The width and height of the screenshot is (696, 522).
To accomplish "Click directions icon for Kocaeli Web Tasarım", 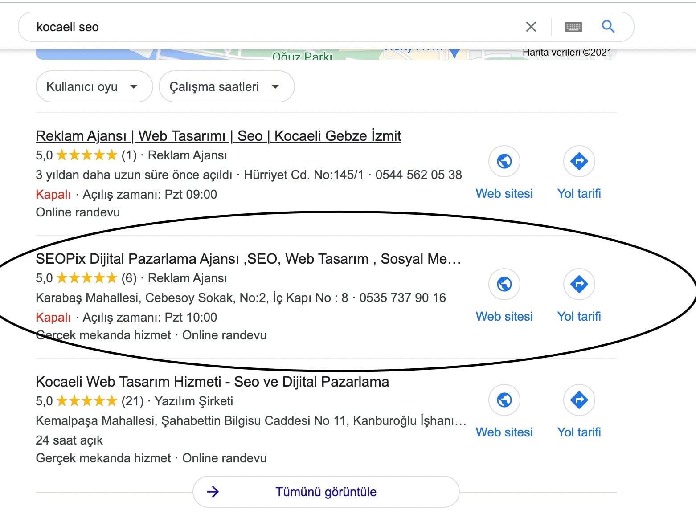I will (579, 400).
